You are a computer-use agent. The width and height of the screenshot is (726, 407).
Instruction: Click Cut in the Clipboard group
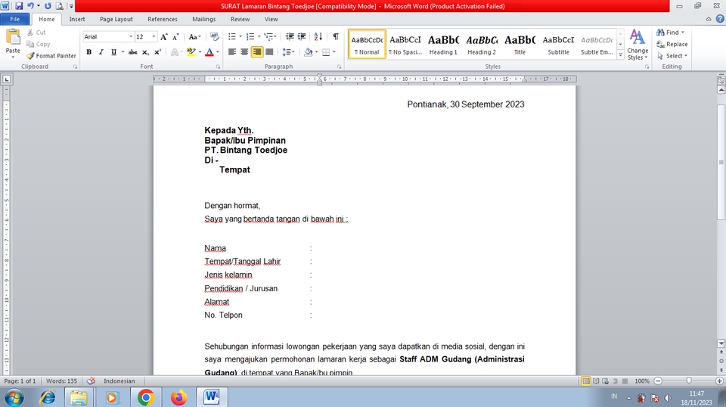[36, 33]
